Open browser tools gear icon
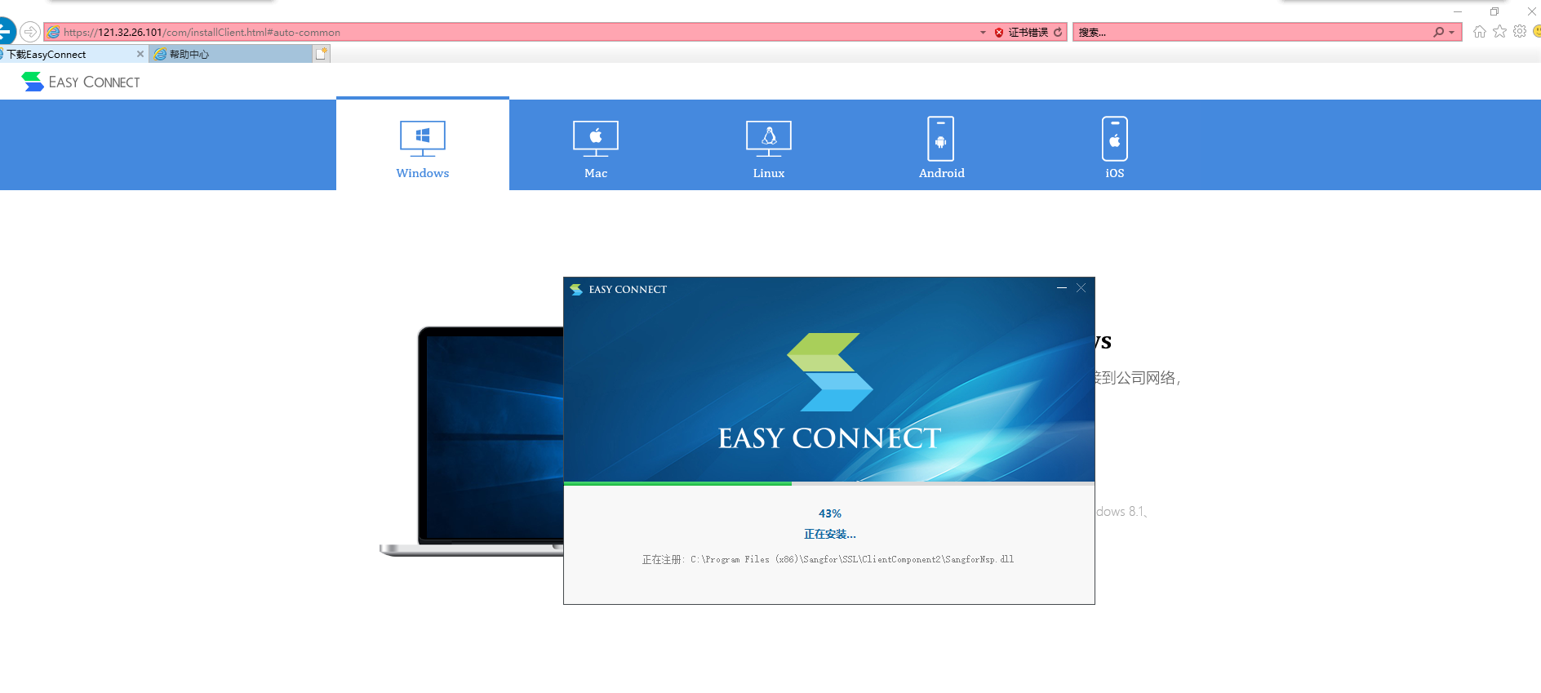The width and height of the screenshot is (1541, 693). 1520,32
